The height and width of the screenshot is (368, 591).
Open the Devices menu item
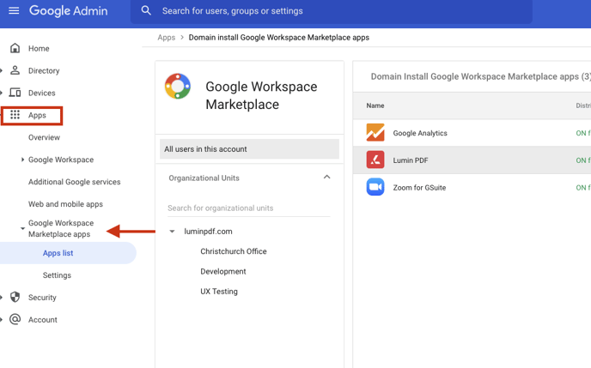(x=42, y=93)
